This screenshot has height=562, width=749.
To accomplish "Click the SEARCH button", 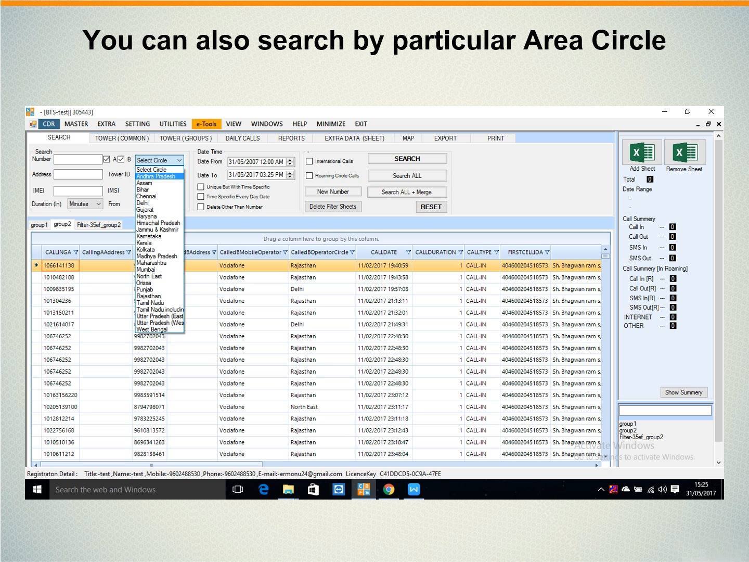I will (407, 159).
